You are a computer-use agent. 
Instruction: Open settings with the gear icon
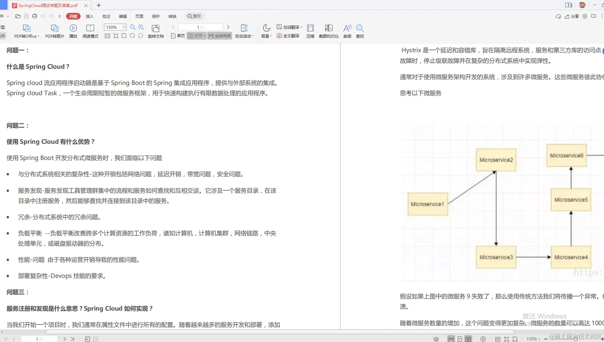585,16
